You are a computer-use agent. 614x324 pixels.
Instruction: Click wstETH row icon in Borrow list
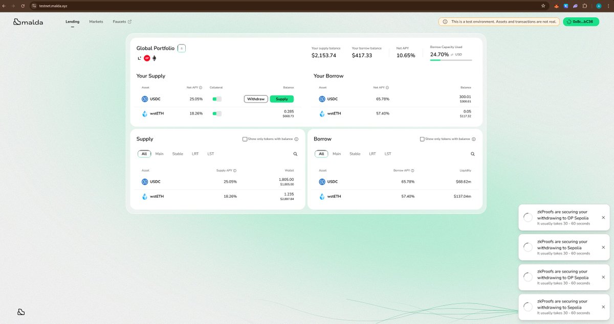pyautogui.click(x=322, y=196)
